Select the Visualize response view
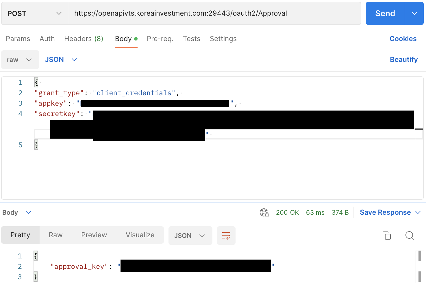426x283 pixels. tap(140, 235)
